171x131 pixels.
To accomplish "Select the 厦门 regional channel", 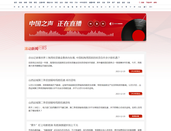I will point(145,7).
